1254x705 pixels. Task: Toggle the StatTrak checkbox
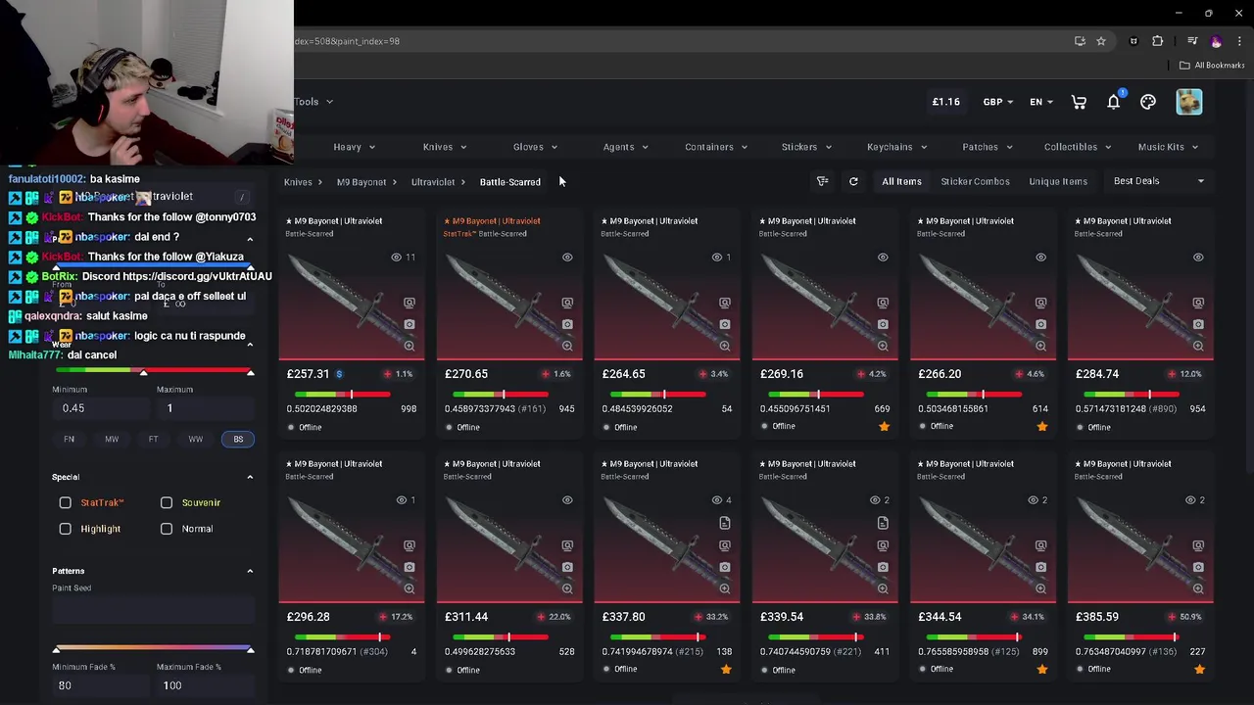click(x=66, y=502)
